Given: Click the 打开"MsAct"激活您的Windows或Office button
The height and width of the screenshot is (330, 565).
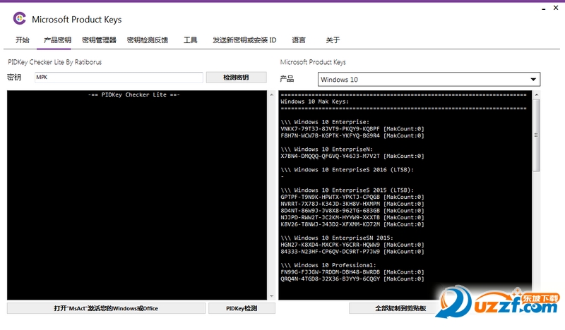Looking at the screenshot, I should (106, 308).
